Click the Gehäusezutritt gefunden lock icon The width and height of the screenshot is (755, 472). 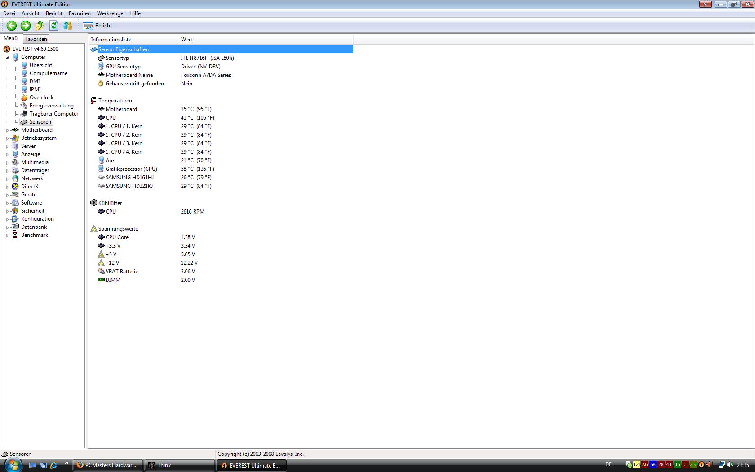(x=101, y=84)
